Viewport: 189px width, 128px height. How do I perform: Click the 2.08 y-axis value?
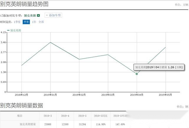(3, 62)
